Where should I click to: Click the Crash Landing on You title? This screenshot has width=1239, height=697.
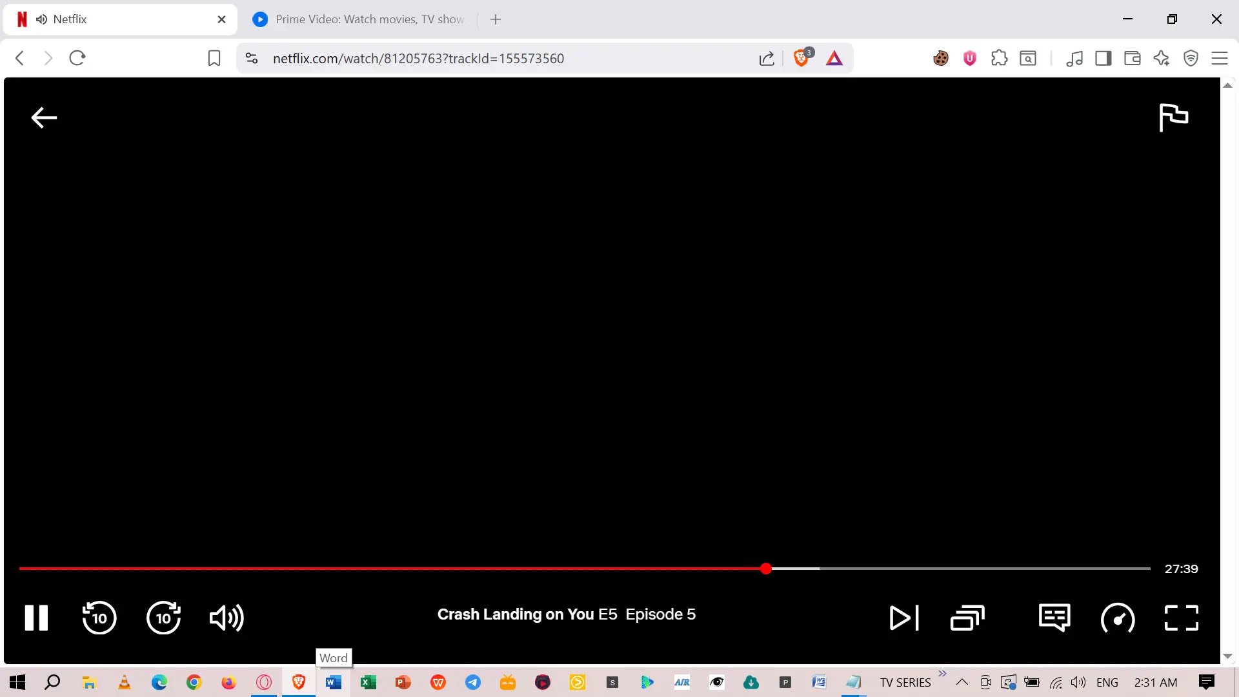tap(516, 614)
